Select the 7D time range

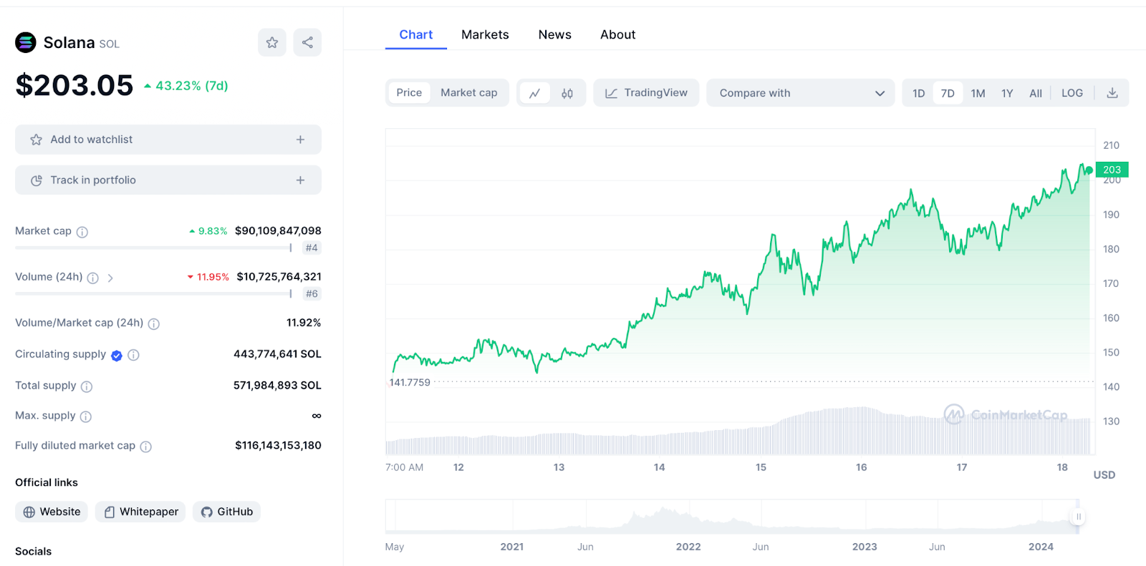coord(948,93)
